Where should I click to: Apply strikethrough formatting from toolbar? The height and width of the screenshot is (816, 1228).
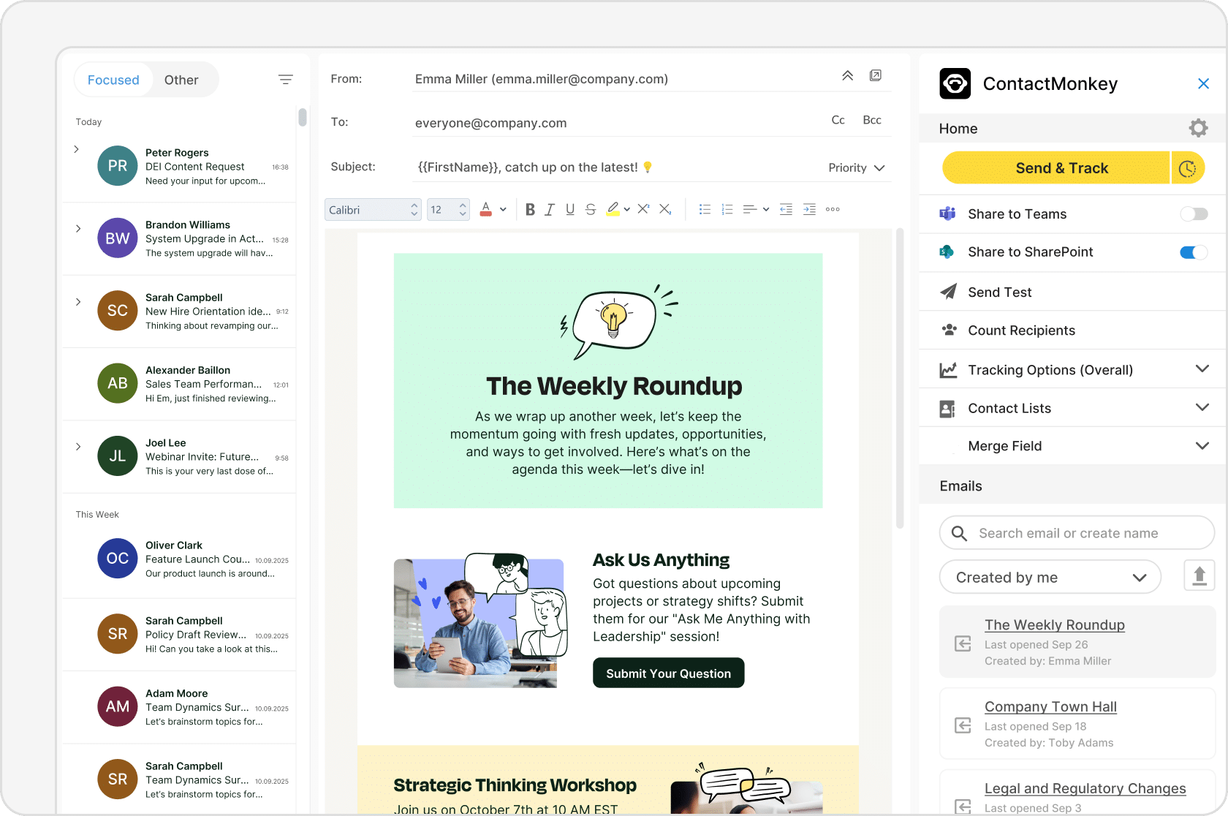(591, 210)
